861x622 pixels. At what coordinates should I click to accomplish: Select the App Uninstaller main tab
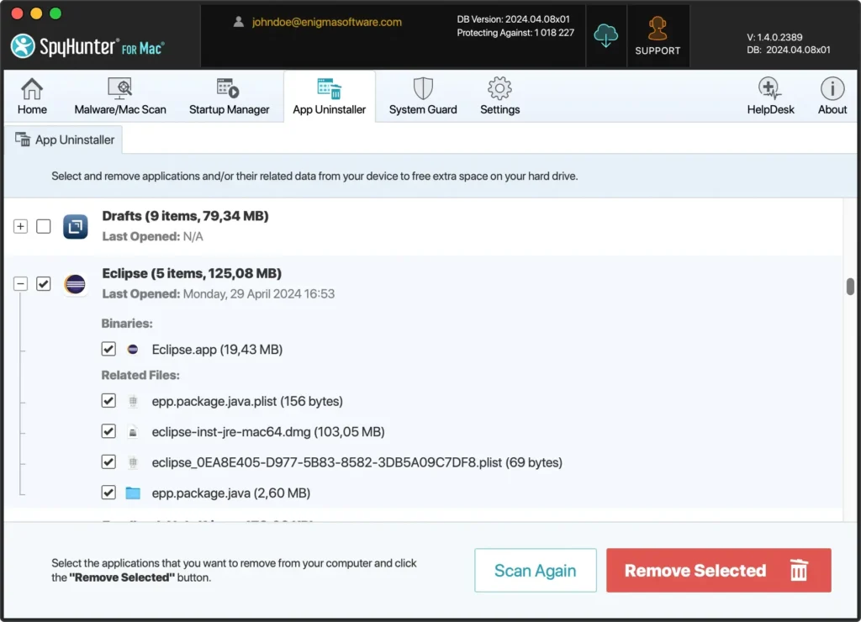point(330,97)
